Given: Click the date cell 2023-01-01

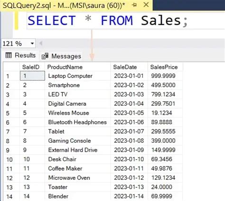Looking at the screenshot, I should click(129, 76).
